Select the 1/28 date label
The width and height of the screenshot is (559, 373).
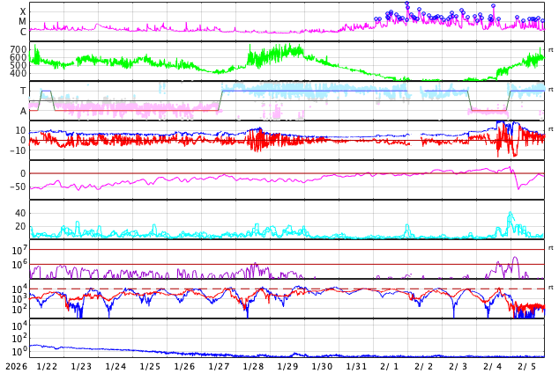pos(253,366)
